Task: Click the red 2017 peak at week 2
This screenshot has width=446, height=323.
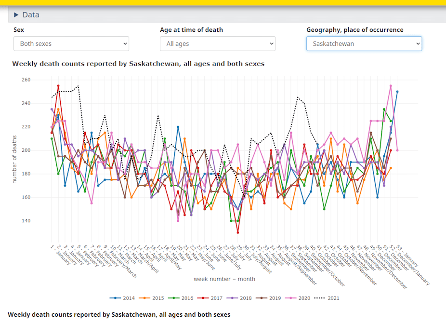Action: [58, 86]
